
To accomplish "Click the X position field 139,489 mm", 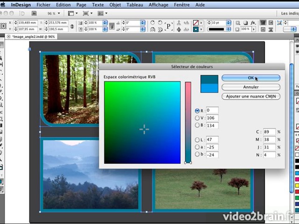I will click(28, 23).
